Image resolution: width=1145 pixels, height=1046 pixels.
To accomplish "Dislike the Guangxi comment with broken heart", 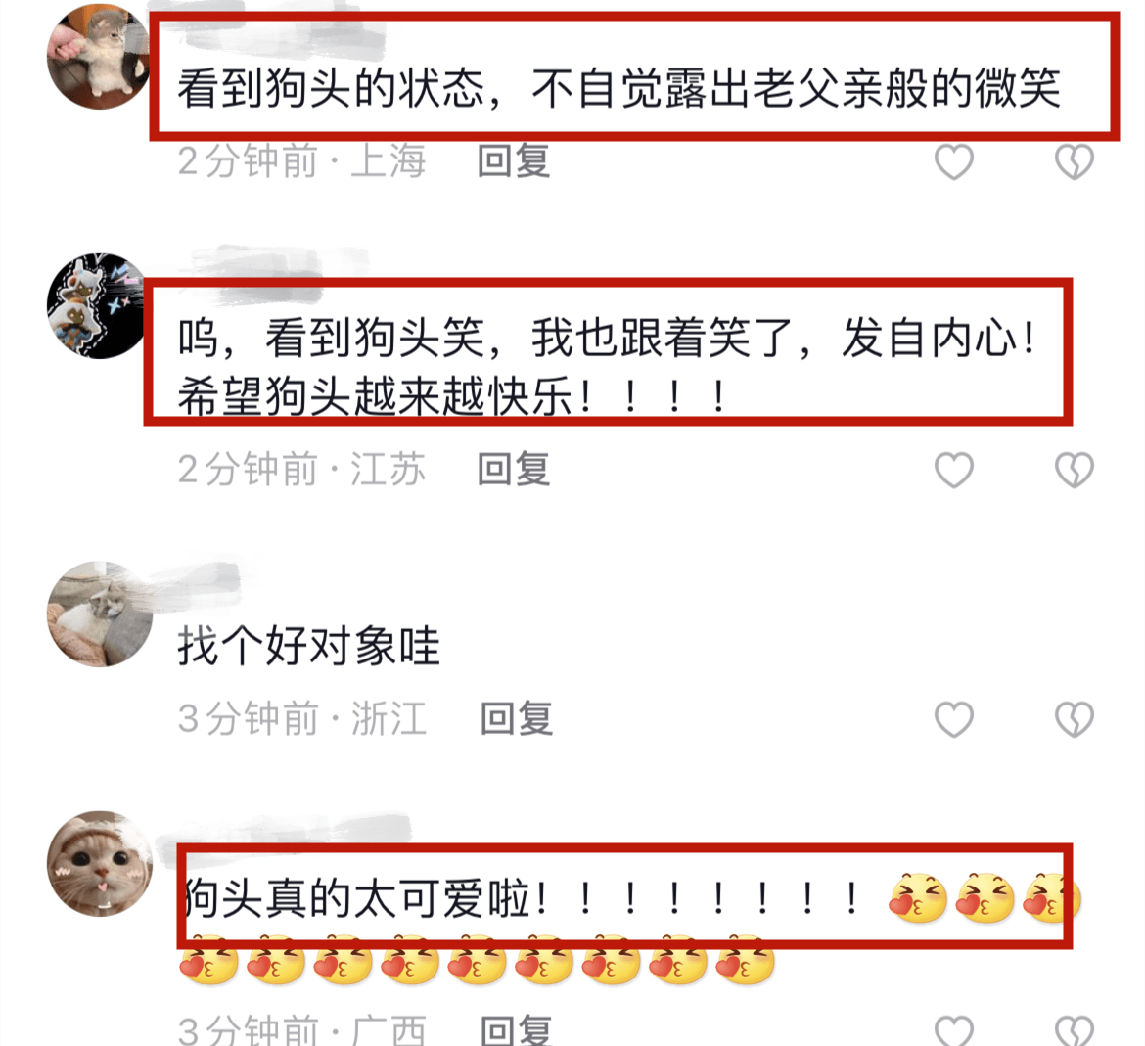I will [1075, 1030].
